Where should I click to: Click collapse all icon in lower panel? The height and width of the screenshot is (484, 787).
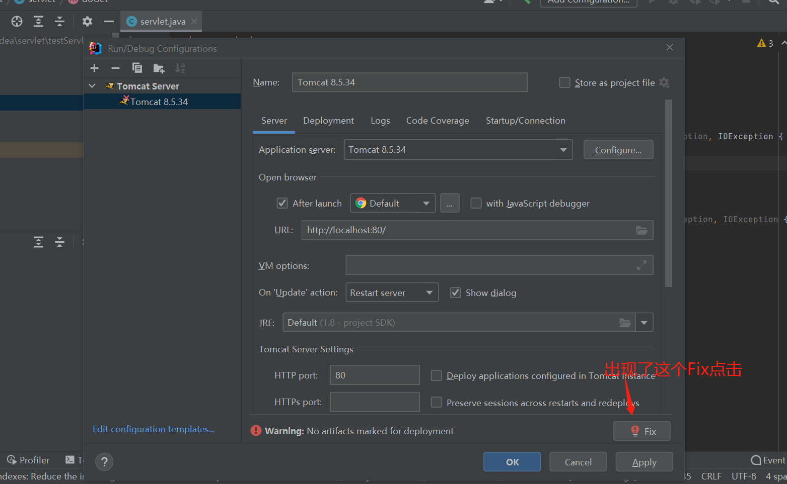coord(59,242)
